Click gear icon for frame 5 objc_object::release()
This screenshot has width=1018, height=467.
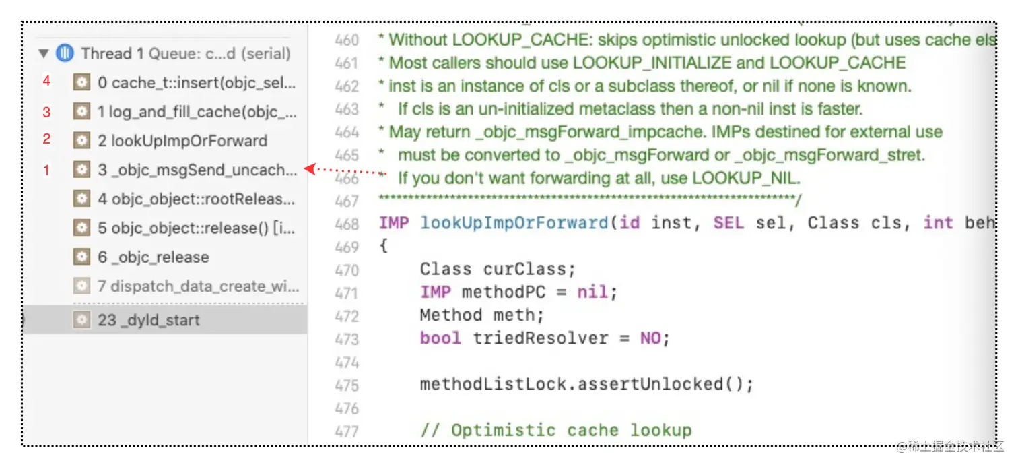point(81,228)
